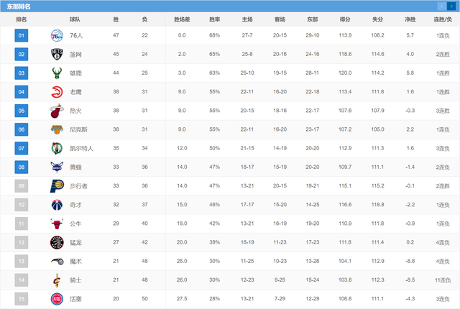Screen dimensions: 460x309
Task: Open the 骑士 team link
Action: pos(75,280)
